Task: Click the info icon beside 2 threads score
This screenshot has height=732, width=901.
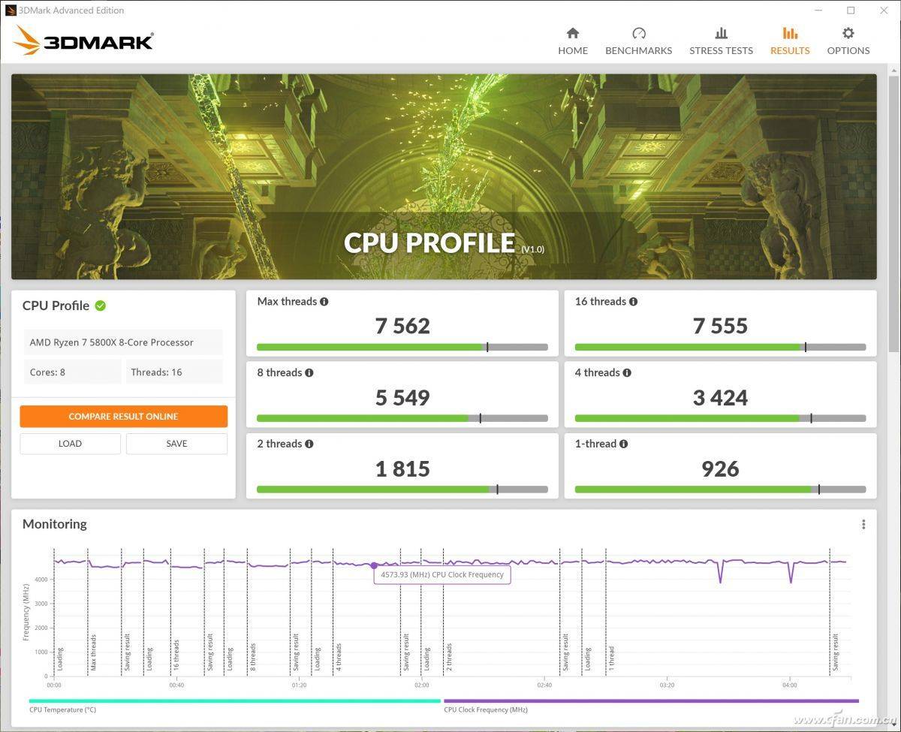Action: click(x=310, y=444)
